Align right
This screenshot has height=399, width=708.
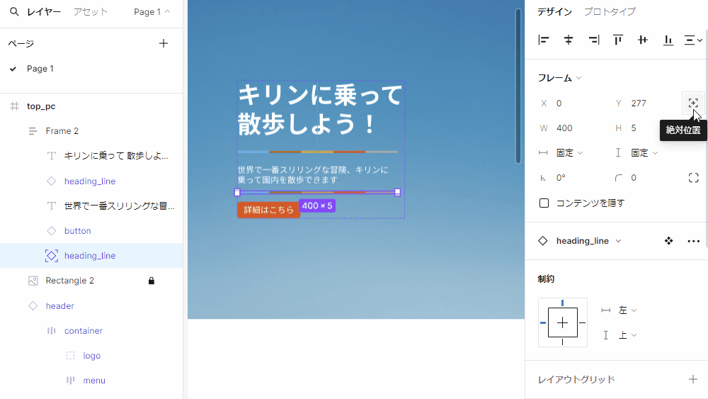pyautogui.click(x=594, y=40)
